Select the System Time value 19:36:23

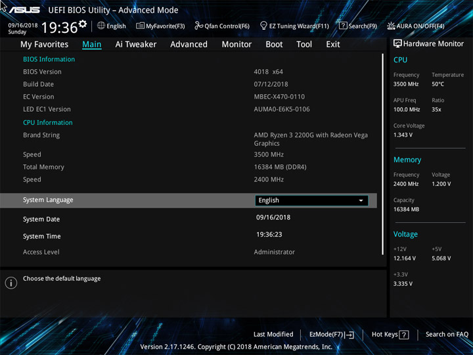point(269,235)
